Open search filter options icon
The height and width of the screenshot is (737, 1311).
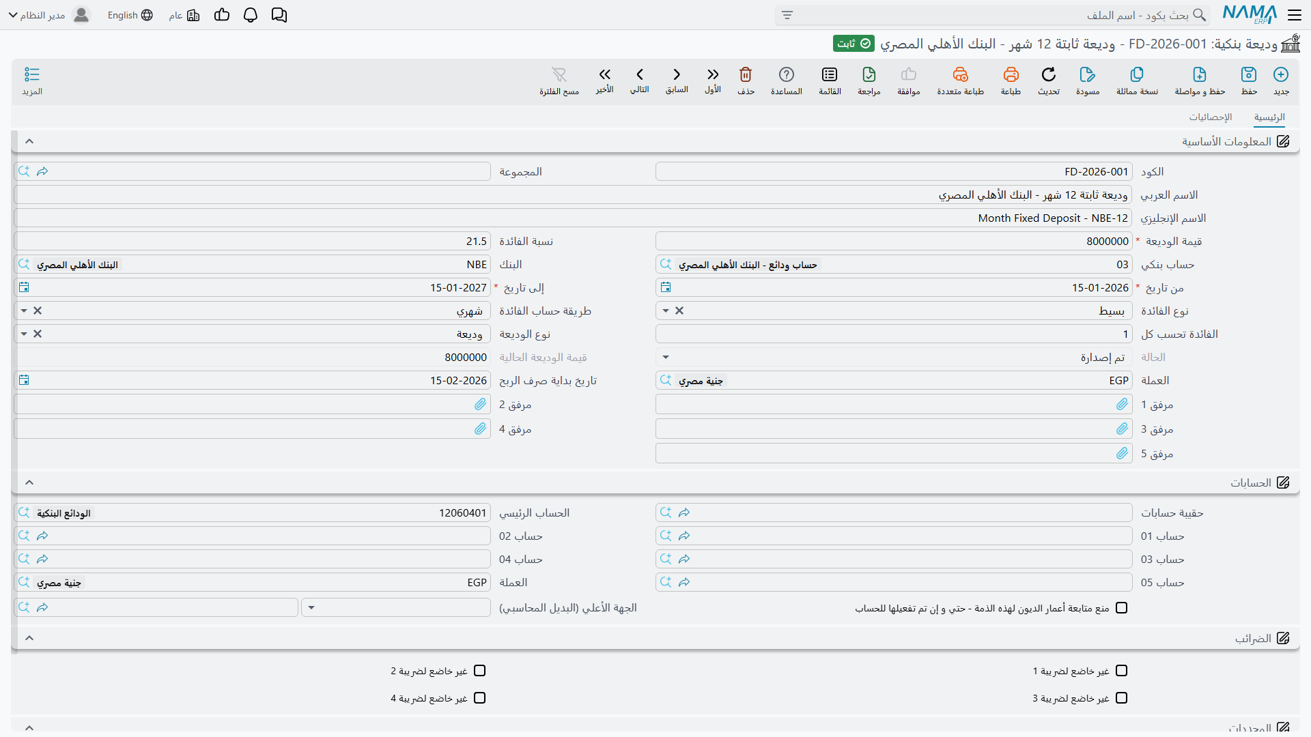click(787, 15)
